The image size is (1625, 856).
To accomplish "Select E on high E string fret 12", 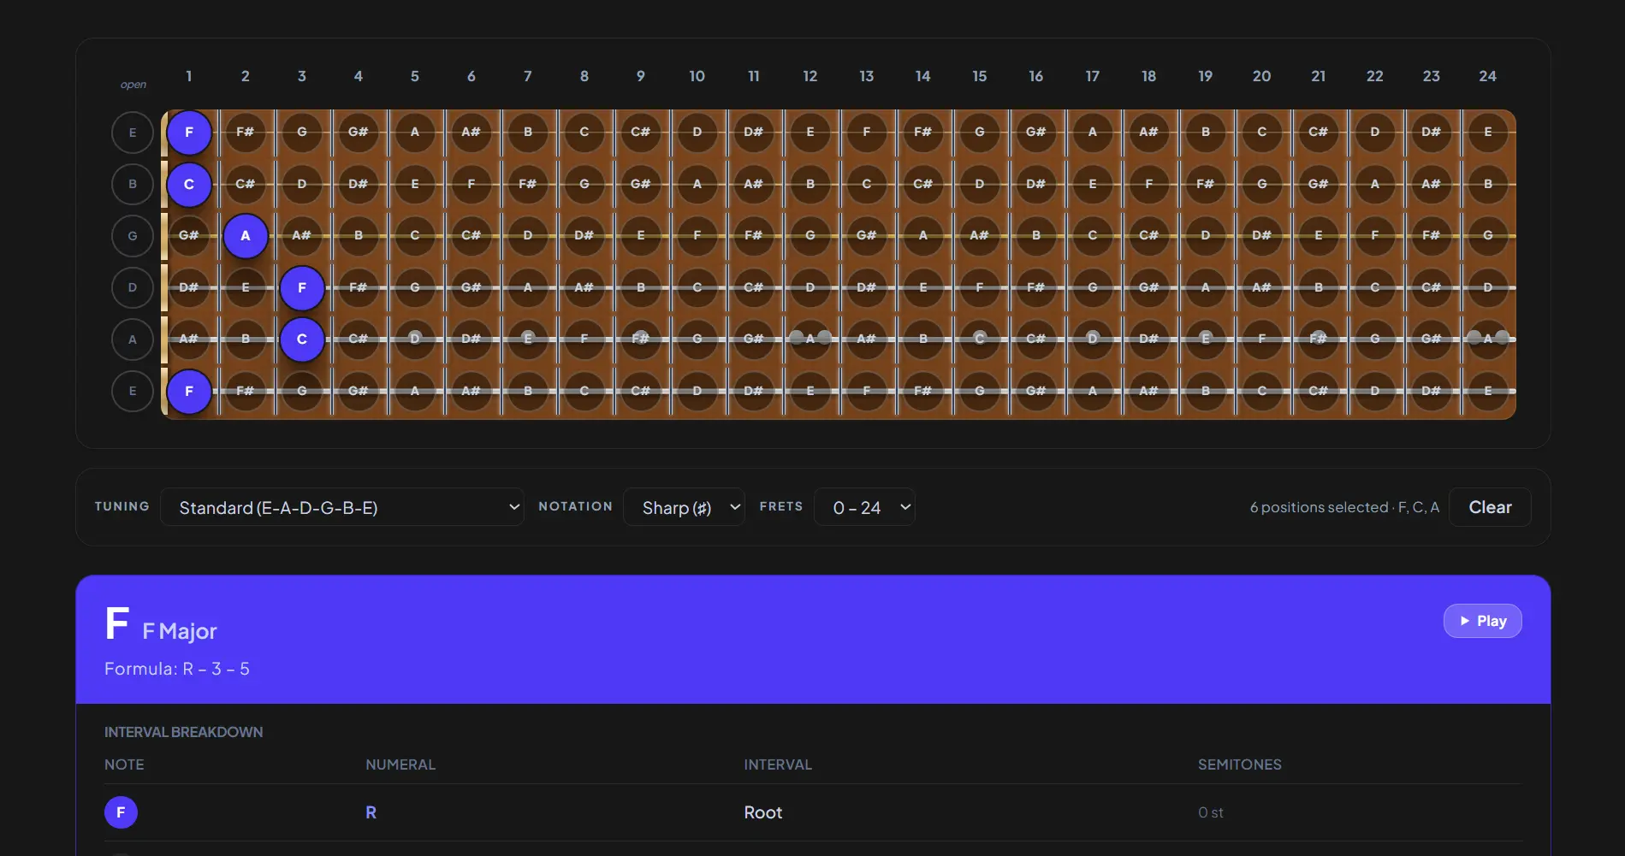I will point(810,133).
